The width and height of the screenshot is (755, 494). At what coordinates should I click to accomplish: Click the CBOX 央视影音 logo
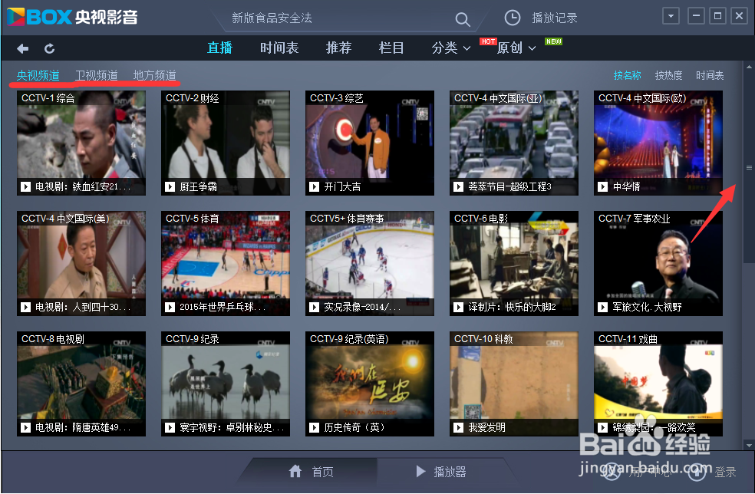[72, 18]
